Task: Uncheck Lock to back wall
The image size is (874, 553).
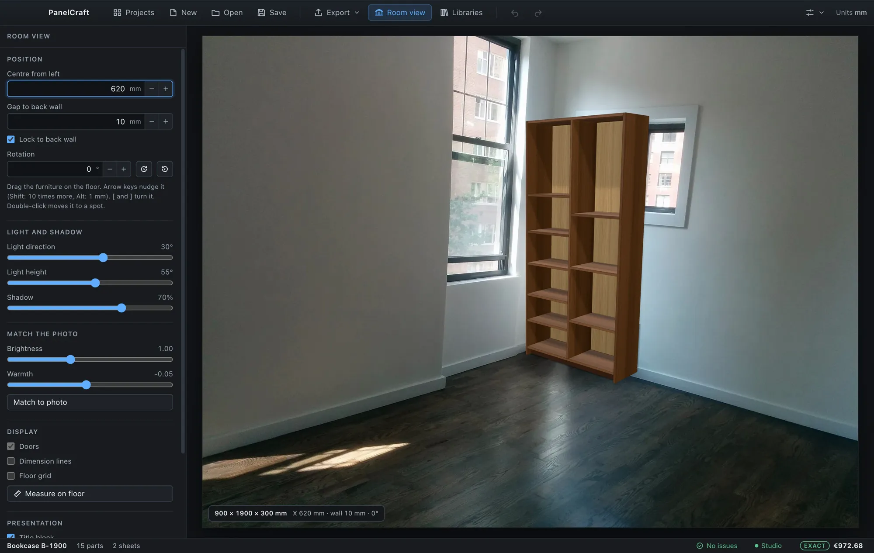Action: tap(11, 139)
